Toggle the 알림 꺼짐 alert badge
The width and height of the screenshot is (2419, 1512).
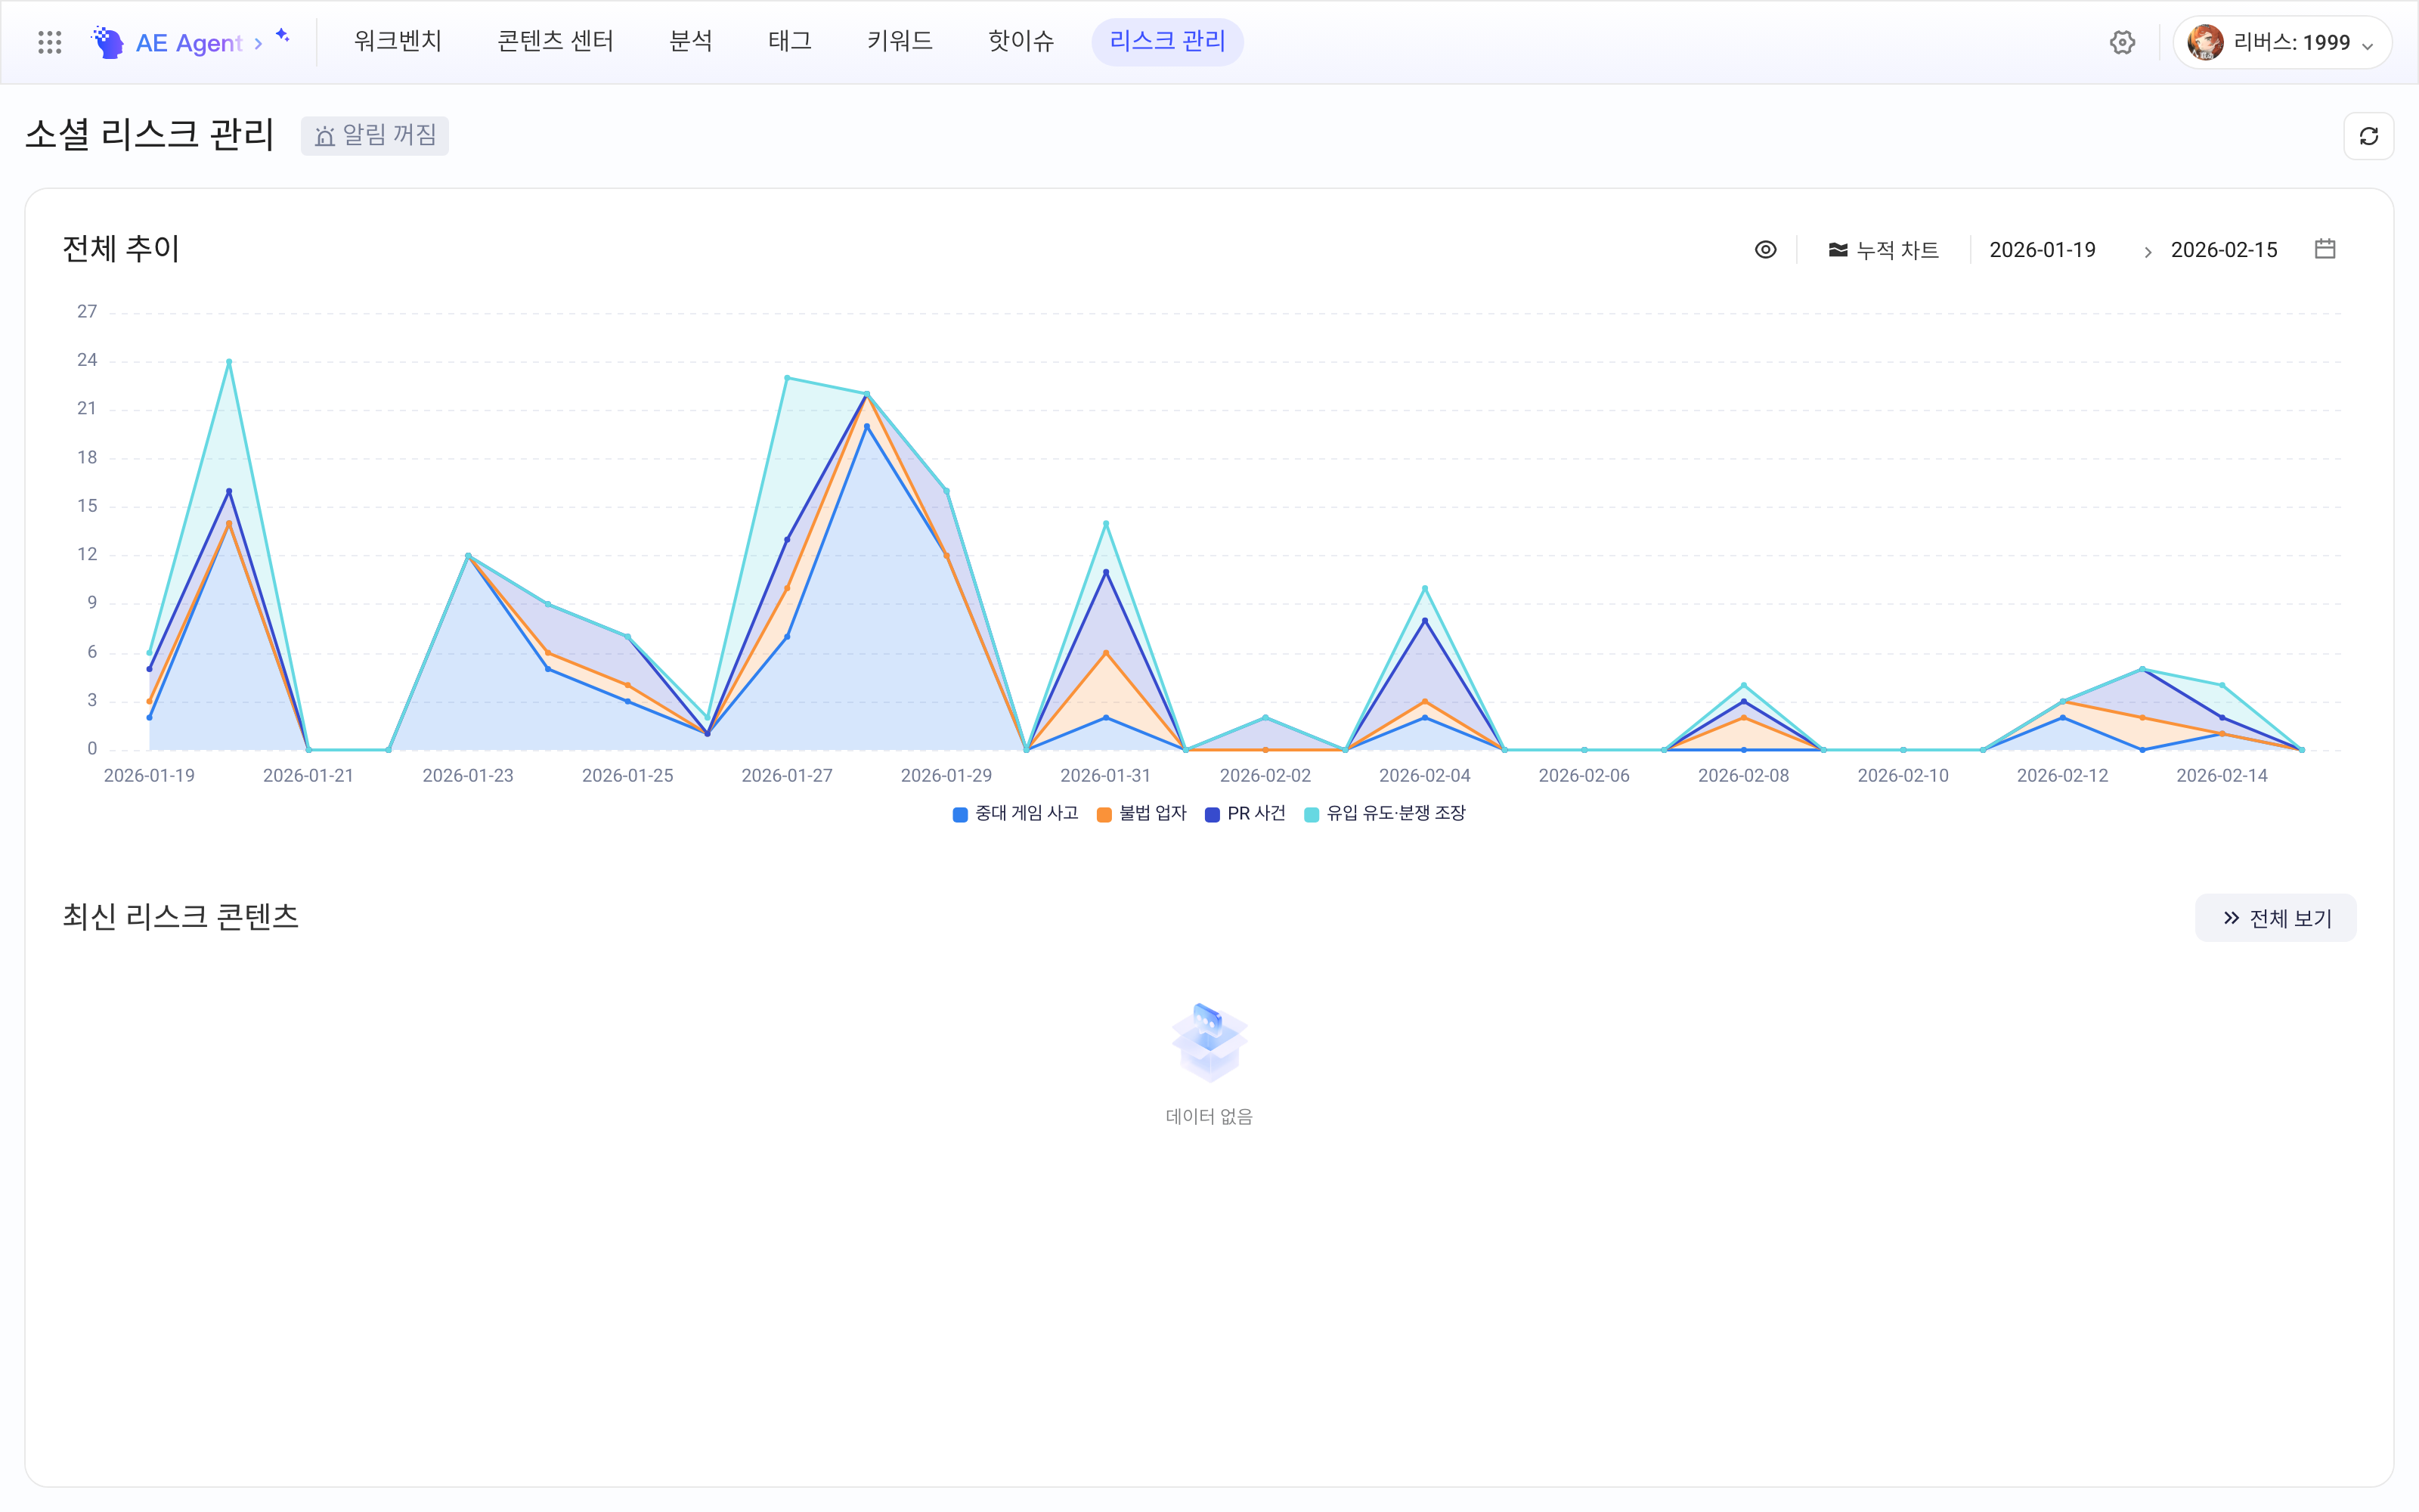pyautogui.click(x=375, y=135)
